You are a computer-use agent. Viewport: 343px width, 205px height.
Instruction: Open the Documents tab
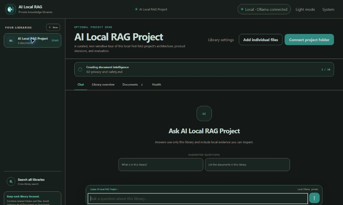pyautogui.click(x=132, y=85)
